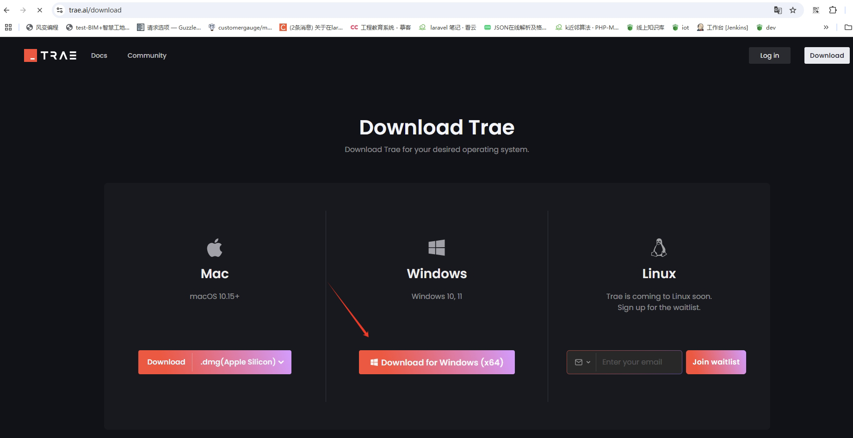853x438 pixels.
Task: Click the site info icon beside the URL
Action: (x=60, y=10)
